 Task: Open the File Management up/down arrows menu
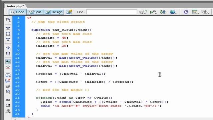point(163,12)
